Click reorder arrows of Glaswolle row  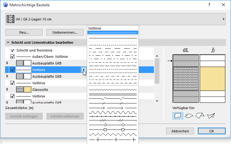tap(7, 90)
